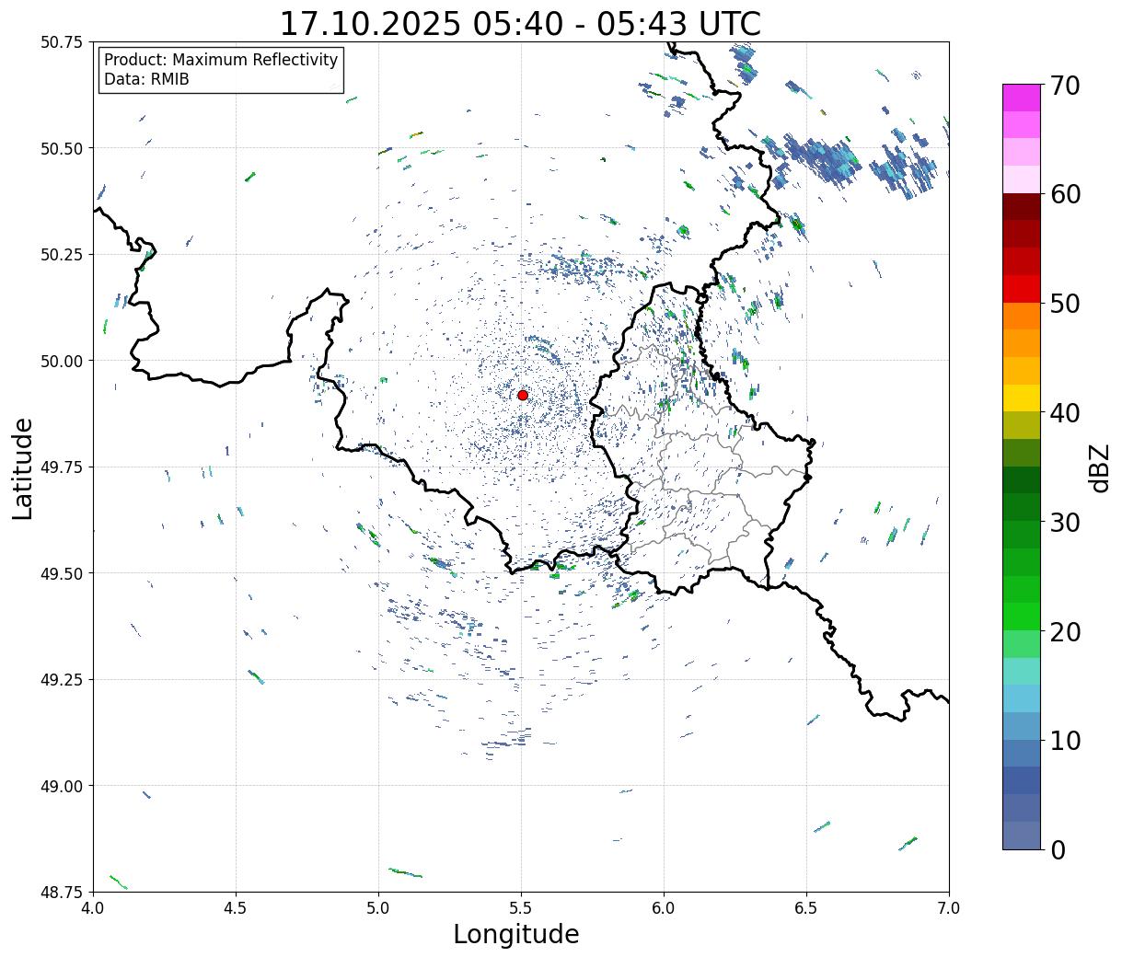Pick the lowest grey-blue colorbar segment at 0
Image resolution: width=1122 pixels, height=957 pixels.
[x=1022, y=836]
